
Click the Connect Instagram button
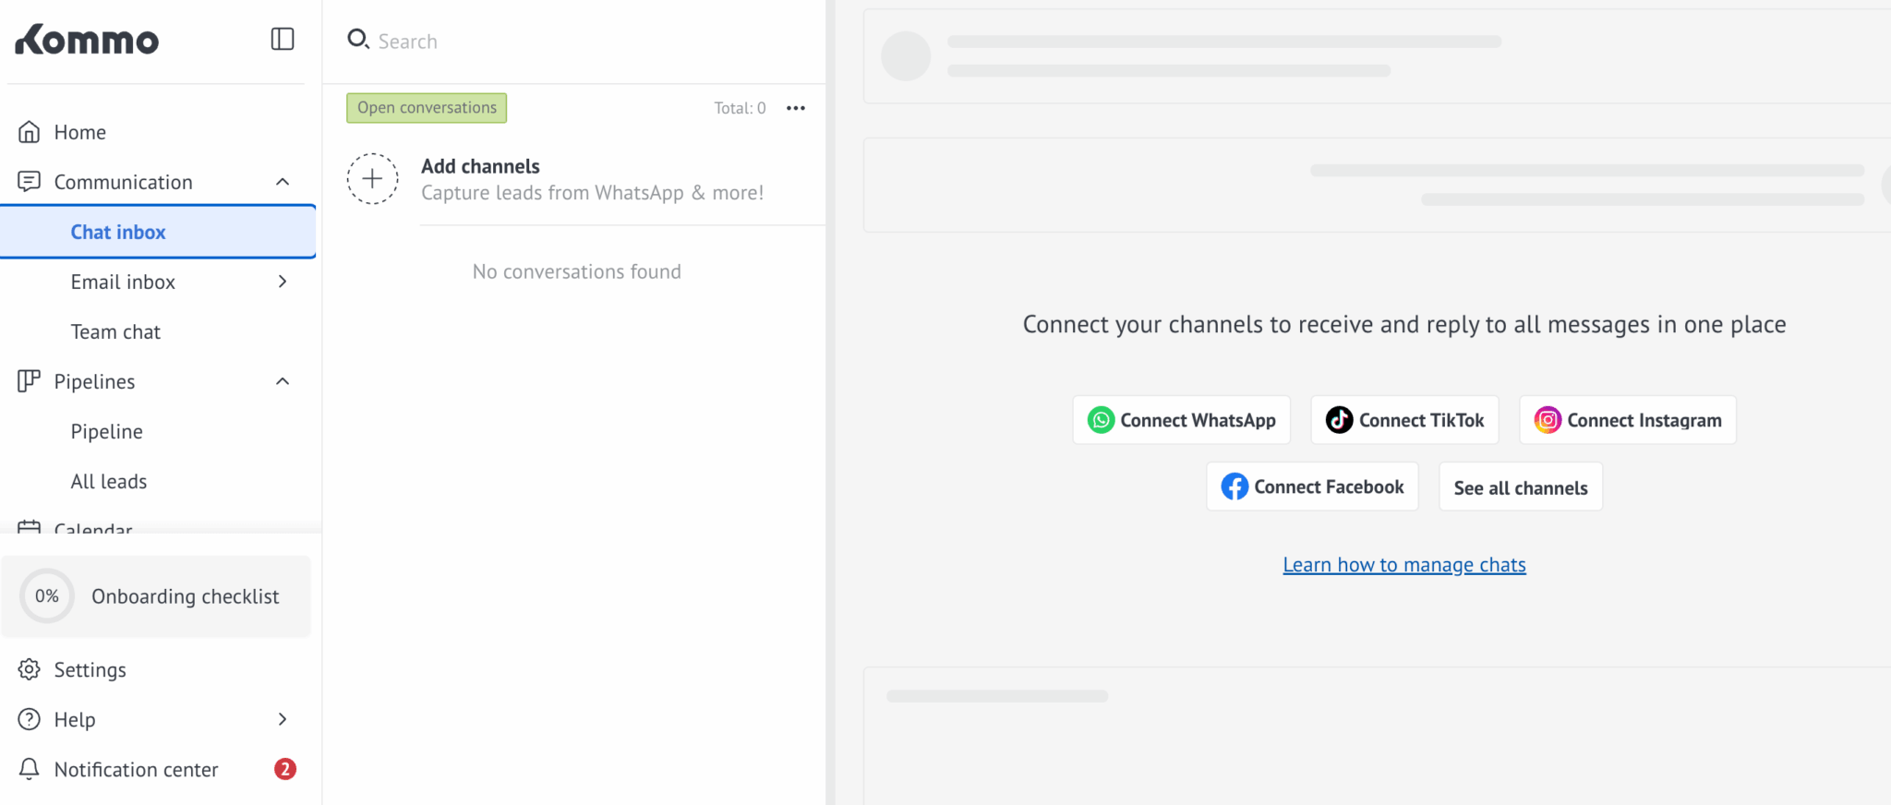click(1628, 420)
